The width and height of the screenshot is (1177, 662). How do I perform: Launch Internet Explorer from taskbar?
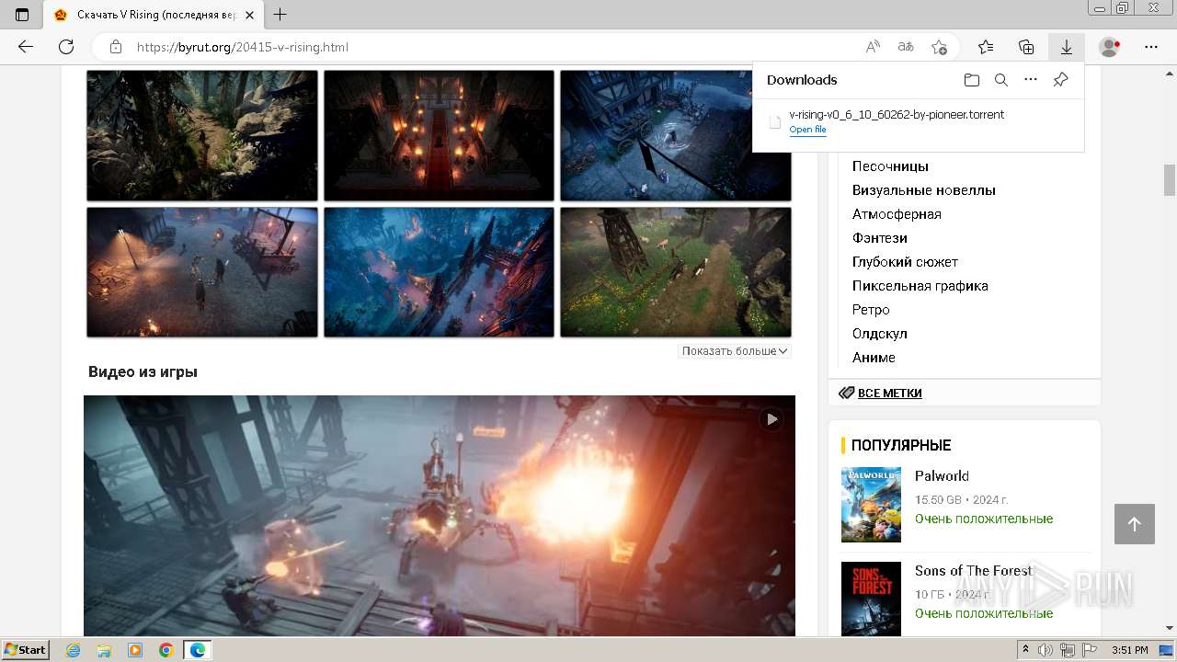[73, 650]
